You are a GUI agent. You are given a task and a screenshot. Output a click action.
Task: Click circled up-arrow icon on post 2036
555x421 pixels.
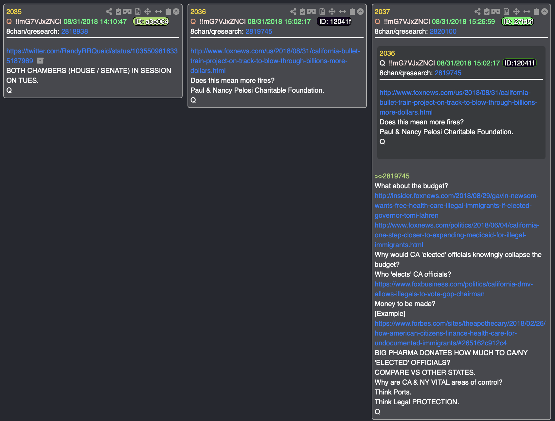[x=360, y=12]
